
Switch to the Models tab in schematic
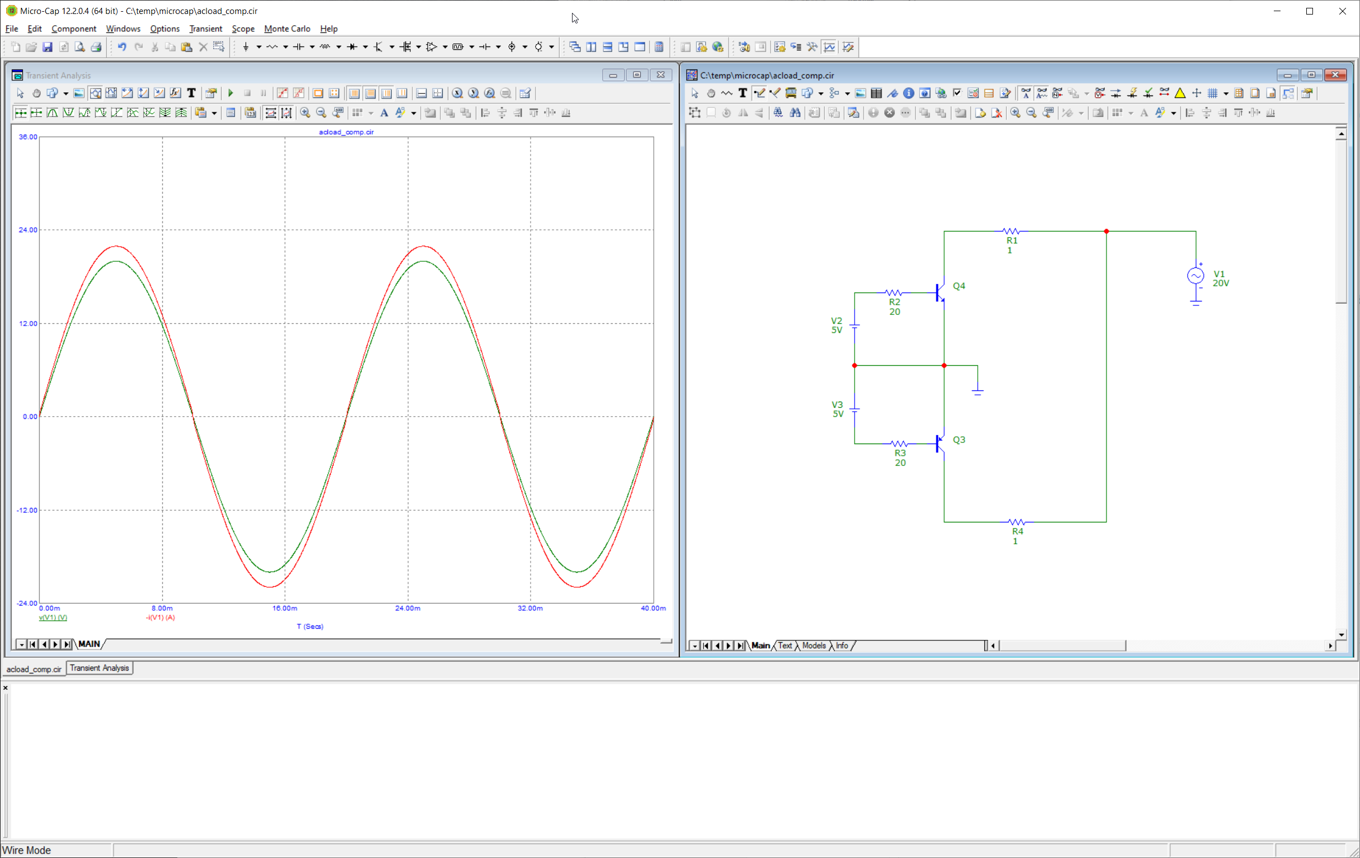tap(813, 645)
